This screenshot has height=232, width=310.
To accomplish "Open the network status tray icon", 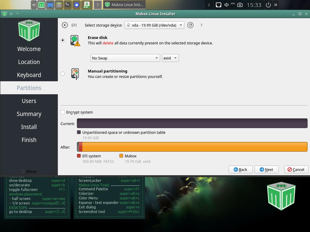I will tap(219, 5).
